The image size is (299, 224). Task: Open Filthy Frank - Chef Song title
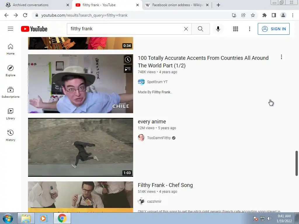pyautogui.click(x=165, y=185)
